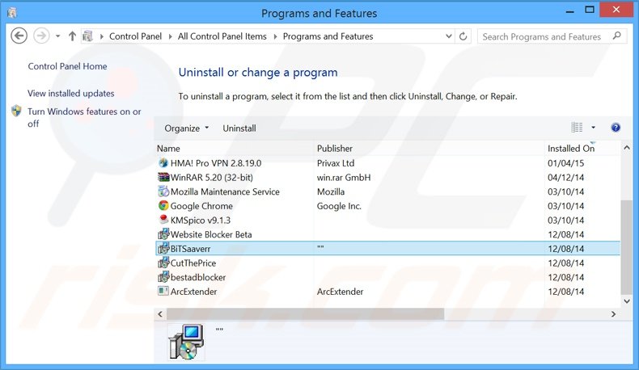The height and width of the screenshot is (370, 639).
Task: Click vertical scrollbar up arrow
Action: click(x=627, y=148)
